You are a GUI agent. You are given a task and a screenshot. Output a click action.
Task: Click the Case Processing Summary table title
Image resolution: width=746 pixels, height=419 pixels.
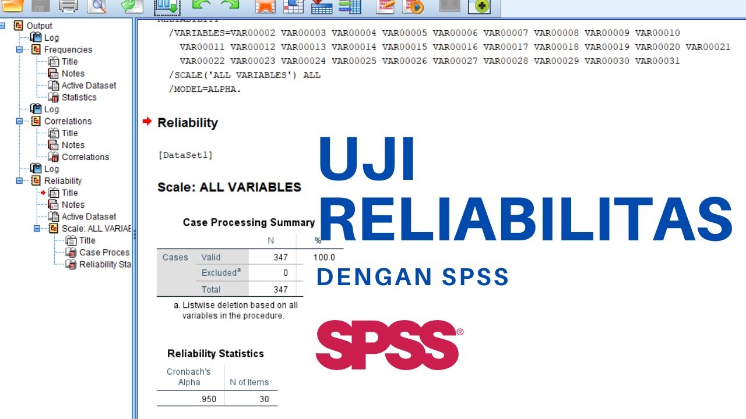pyautogui.click(x=249, y=222)
